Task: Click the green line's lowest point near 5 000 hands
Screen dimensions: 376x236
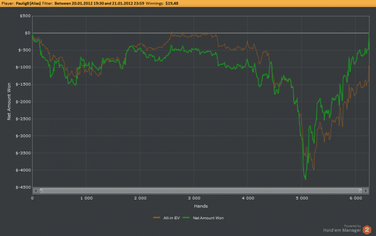Action: [x=305, y=179]
